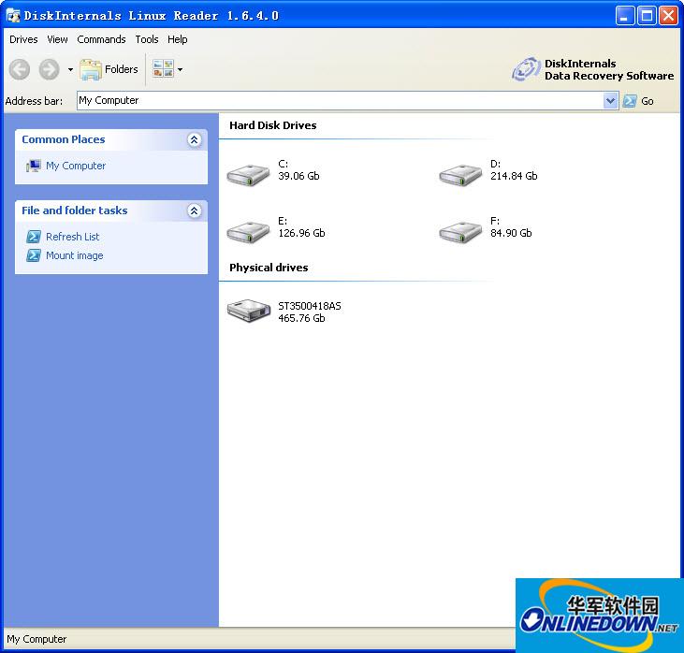Click the Forward navigation arrow
The width and height of the screenshot is (684, 653).
pos(49,69)
